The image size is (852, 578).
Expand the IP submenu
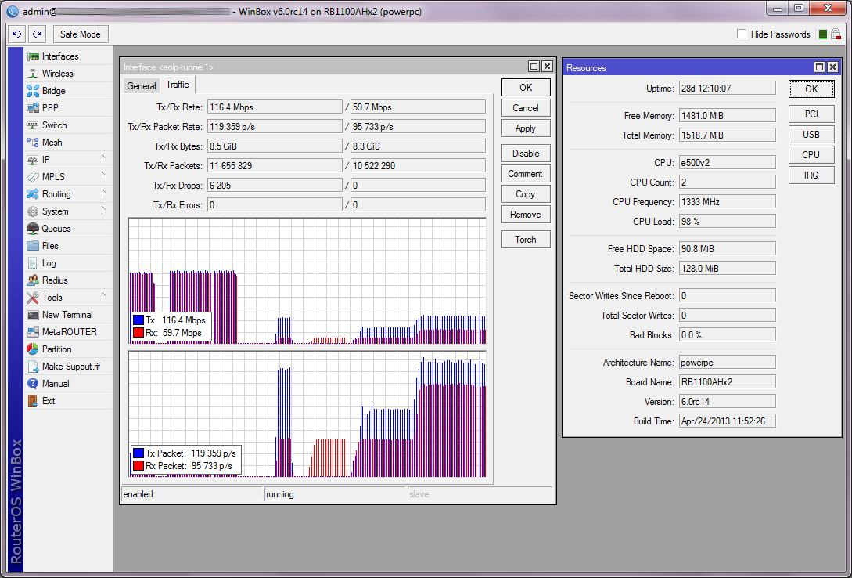pyautogui.click(x=102, y=159)
